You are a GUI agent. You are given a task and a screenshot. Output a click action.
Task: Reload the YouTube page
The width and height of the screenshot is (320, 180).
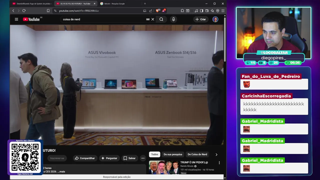click(x=24, y=11)
